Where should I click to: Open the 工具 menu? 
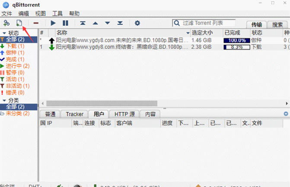point(57,13)
